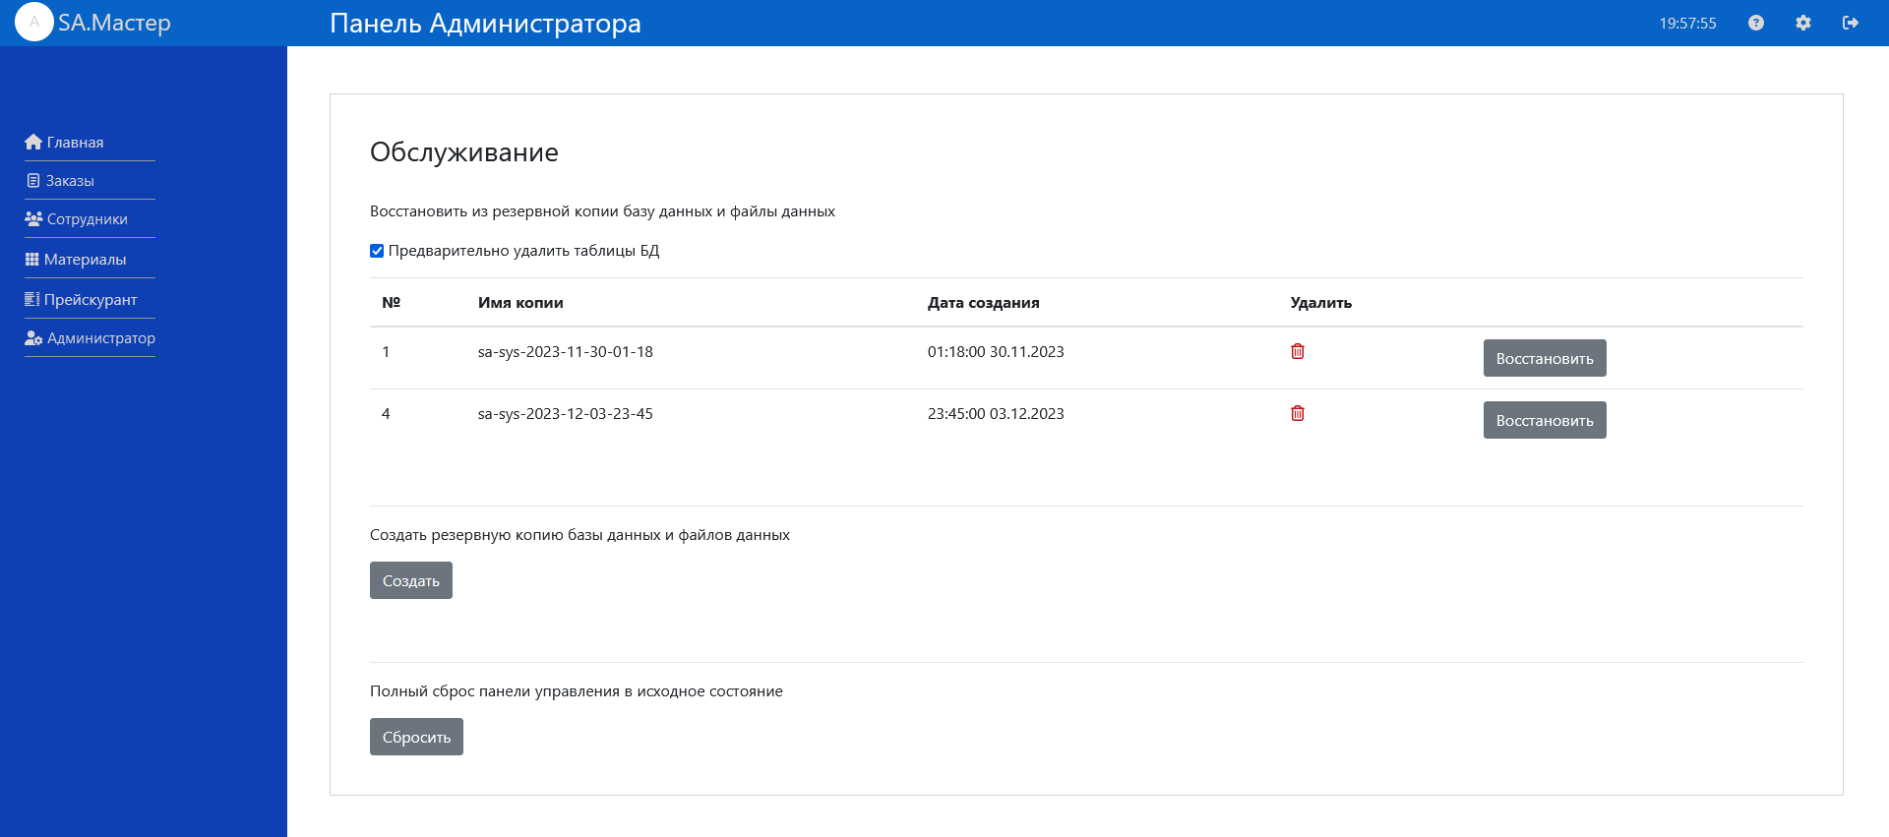Select the date cell '23:45:00 03.12.2023'

tap(996, 413)
